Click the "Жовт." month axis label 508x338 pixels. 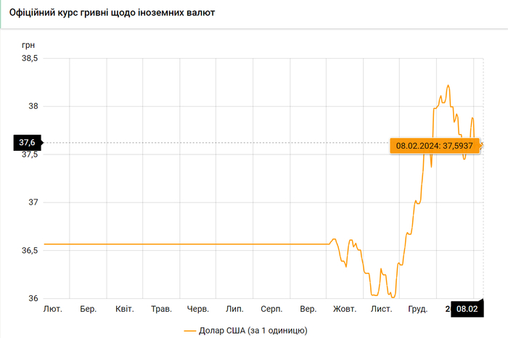click(x=345, y=309)
